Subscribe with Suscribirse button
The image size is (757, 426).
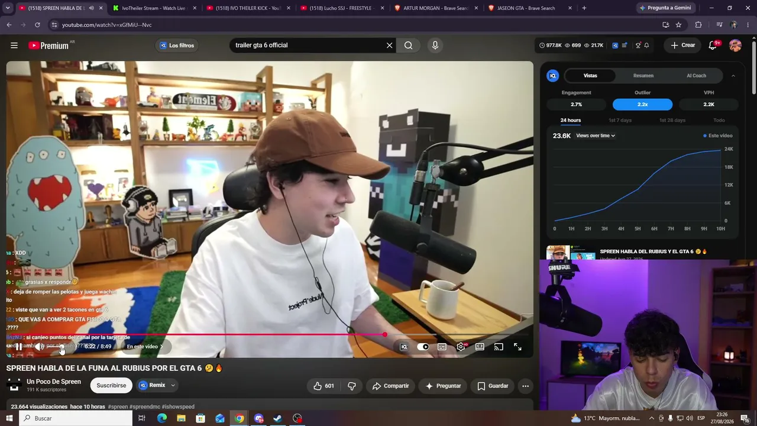pos(111,385)
